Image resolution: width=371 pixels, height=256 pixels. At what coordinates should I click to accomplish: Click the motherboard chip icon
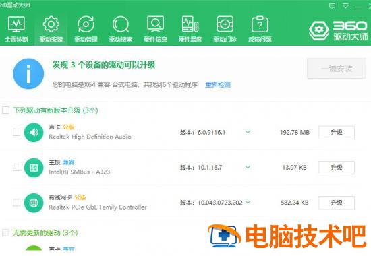34,168
